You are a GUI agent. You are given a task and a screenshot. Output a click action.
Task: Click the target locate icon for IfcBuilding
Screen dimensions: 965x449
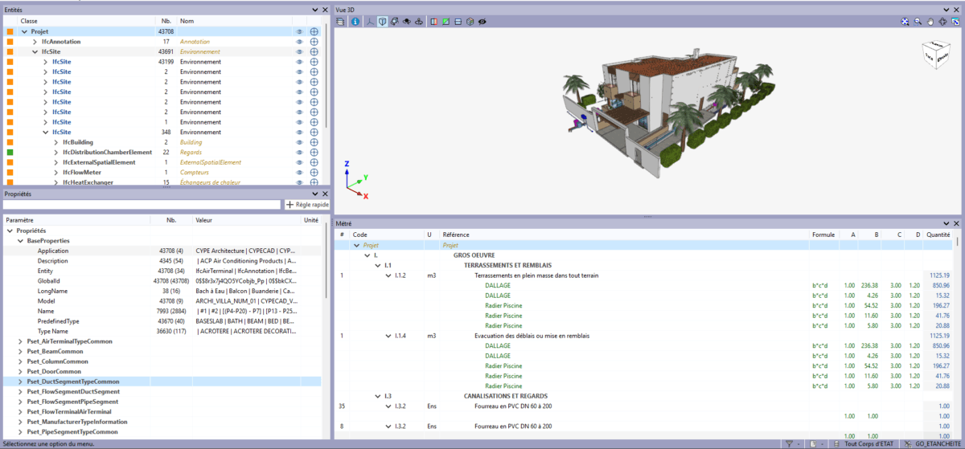coord(314,142)
